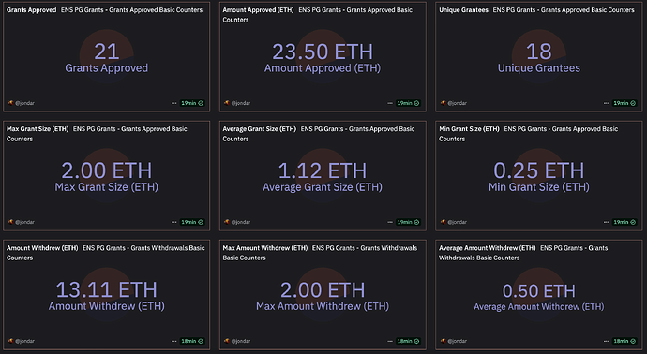Open the Unique Grantees panel title link
647x354 pixels.
pyautogui.click(x=463, y=10)
